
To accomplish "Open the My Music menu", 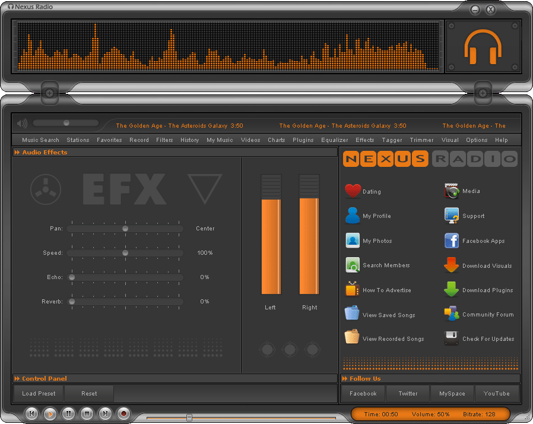I will point(220,140).
